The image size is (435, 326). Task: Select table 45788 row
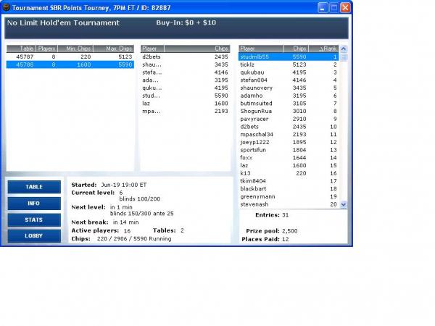[70, 64]
